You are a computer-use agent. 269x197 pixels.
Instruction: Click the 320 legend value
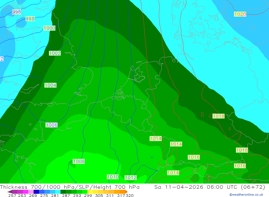coord(130,196)
